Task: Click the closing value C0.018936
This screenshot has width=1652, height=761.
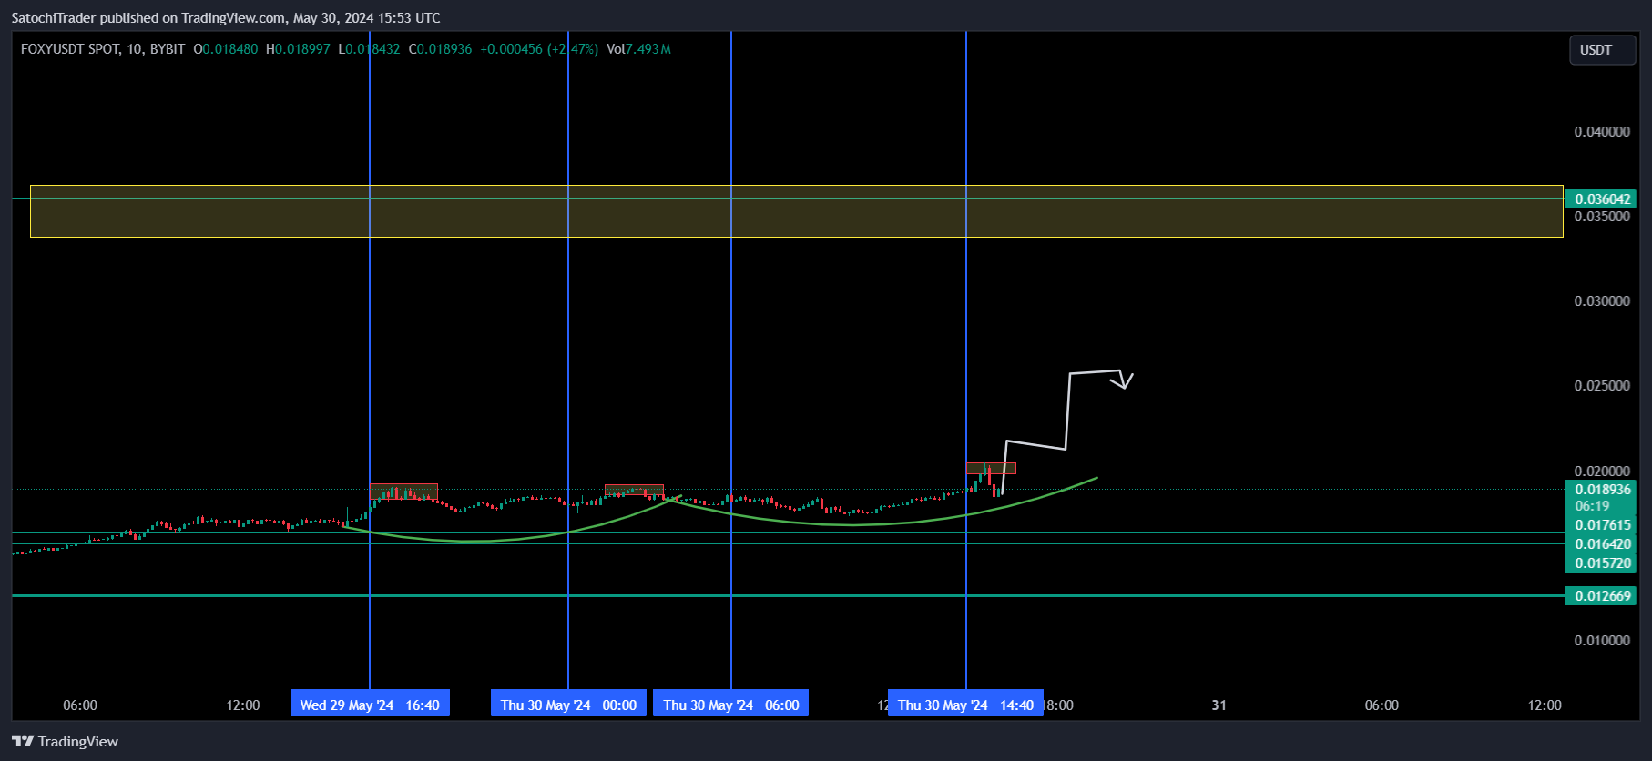Action: 441,49
